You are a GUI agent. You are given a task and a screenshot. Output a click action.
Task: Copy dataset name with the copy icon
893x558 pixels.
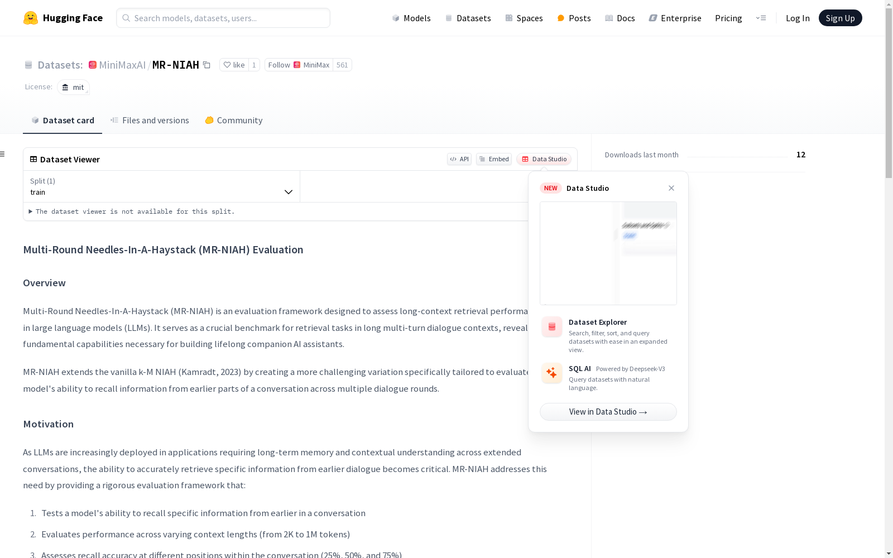click(x=207, y=65)
